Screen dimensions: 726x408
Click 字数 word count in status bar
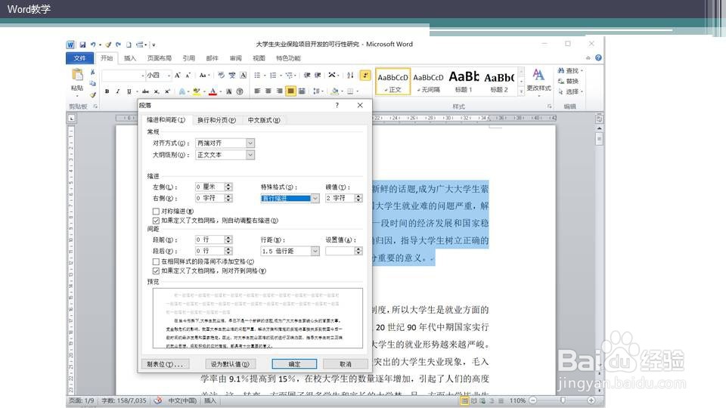(123, 400)
